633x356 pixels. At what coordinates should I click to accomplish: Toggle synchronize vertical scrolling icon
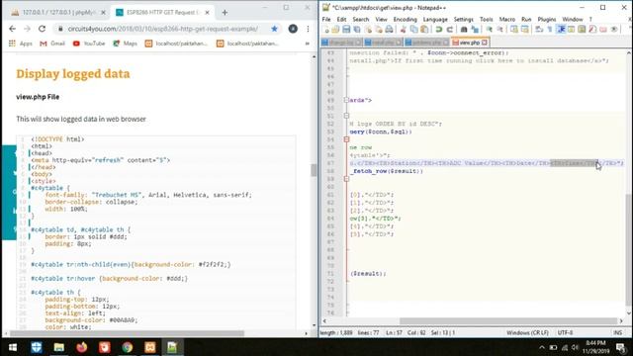click(514, 29)
